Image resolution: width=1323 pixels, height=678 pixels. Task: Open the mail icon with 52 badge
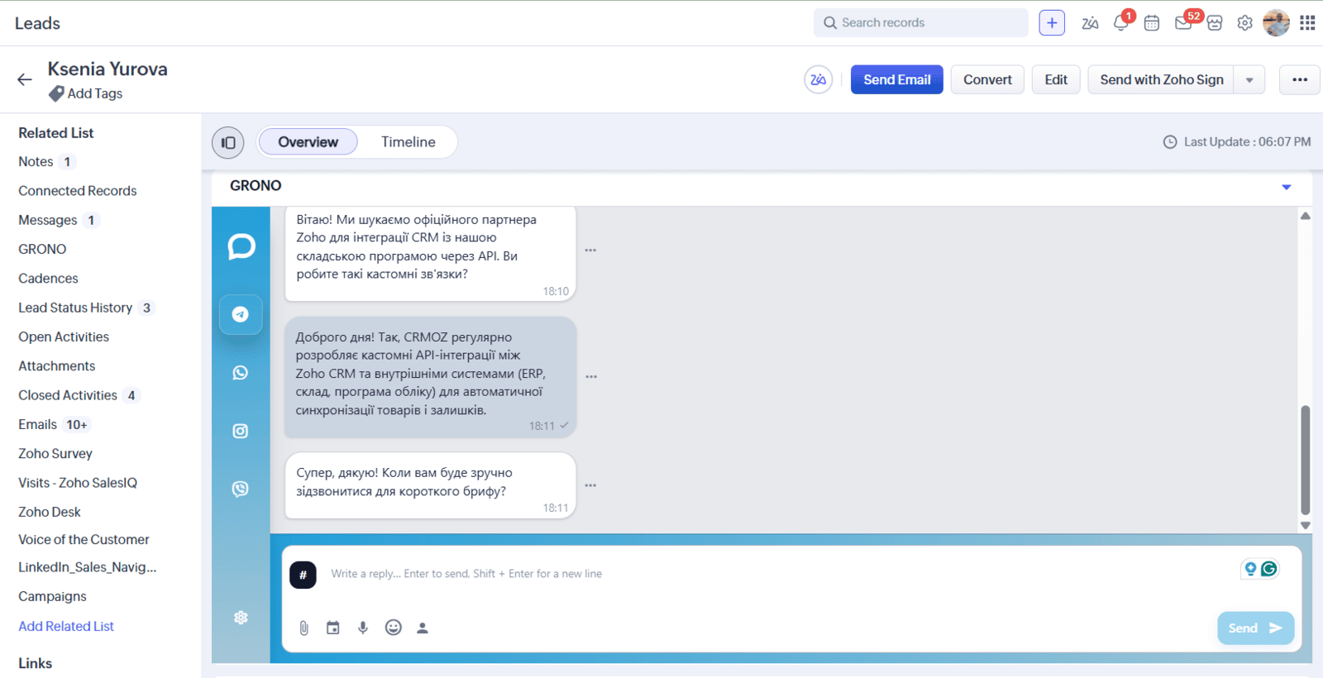pyautogui.click(x=1183, y=22)
